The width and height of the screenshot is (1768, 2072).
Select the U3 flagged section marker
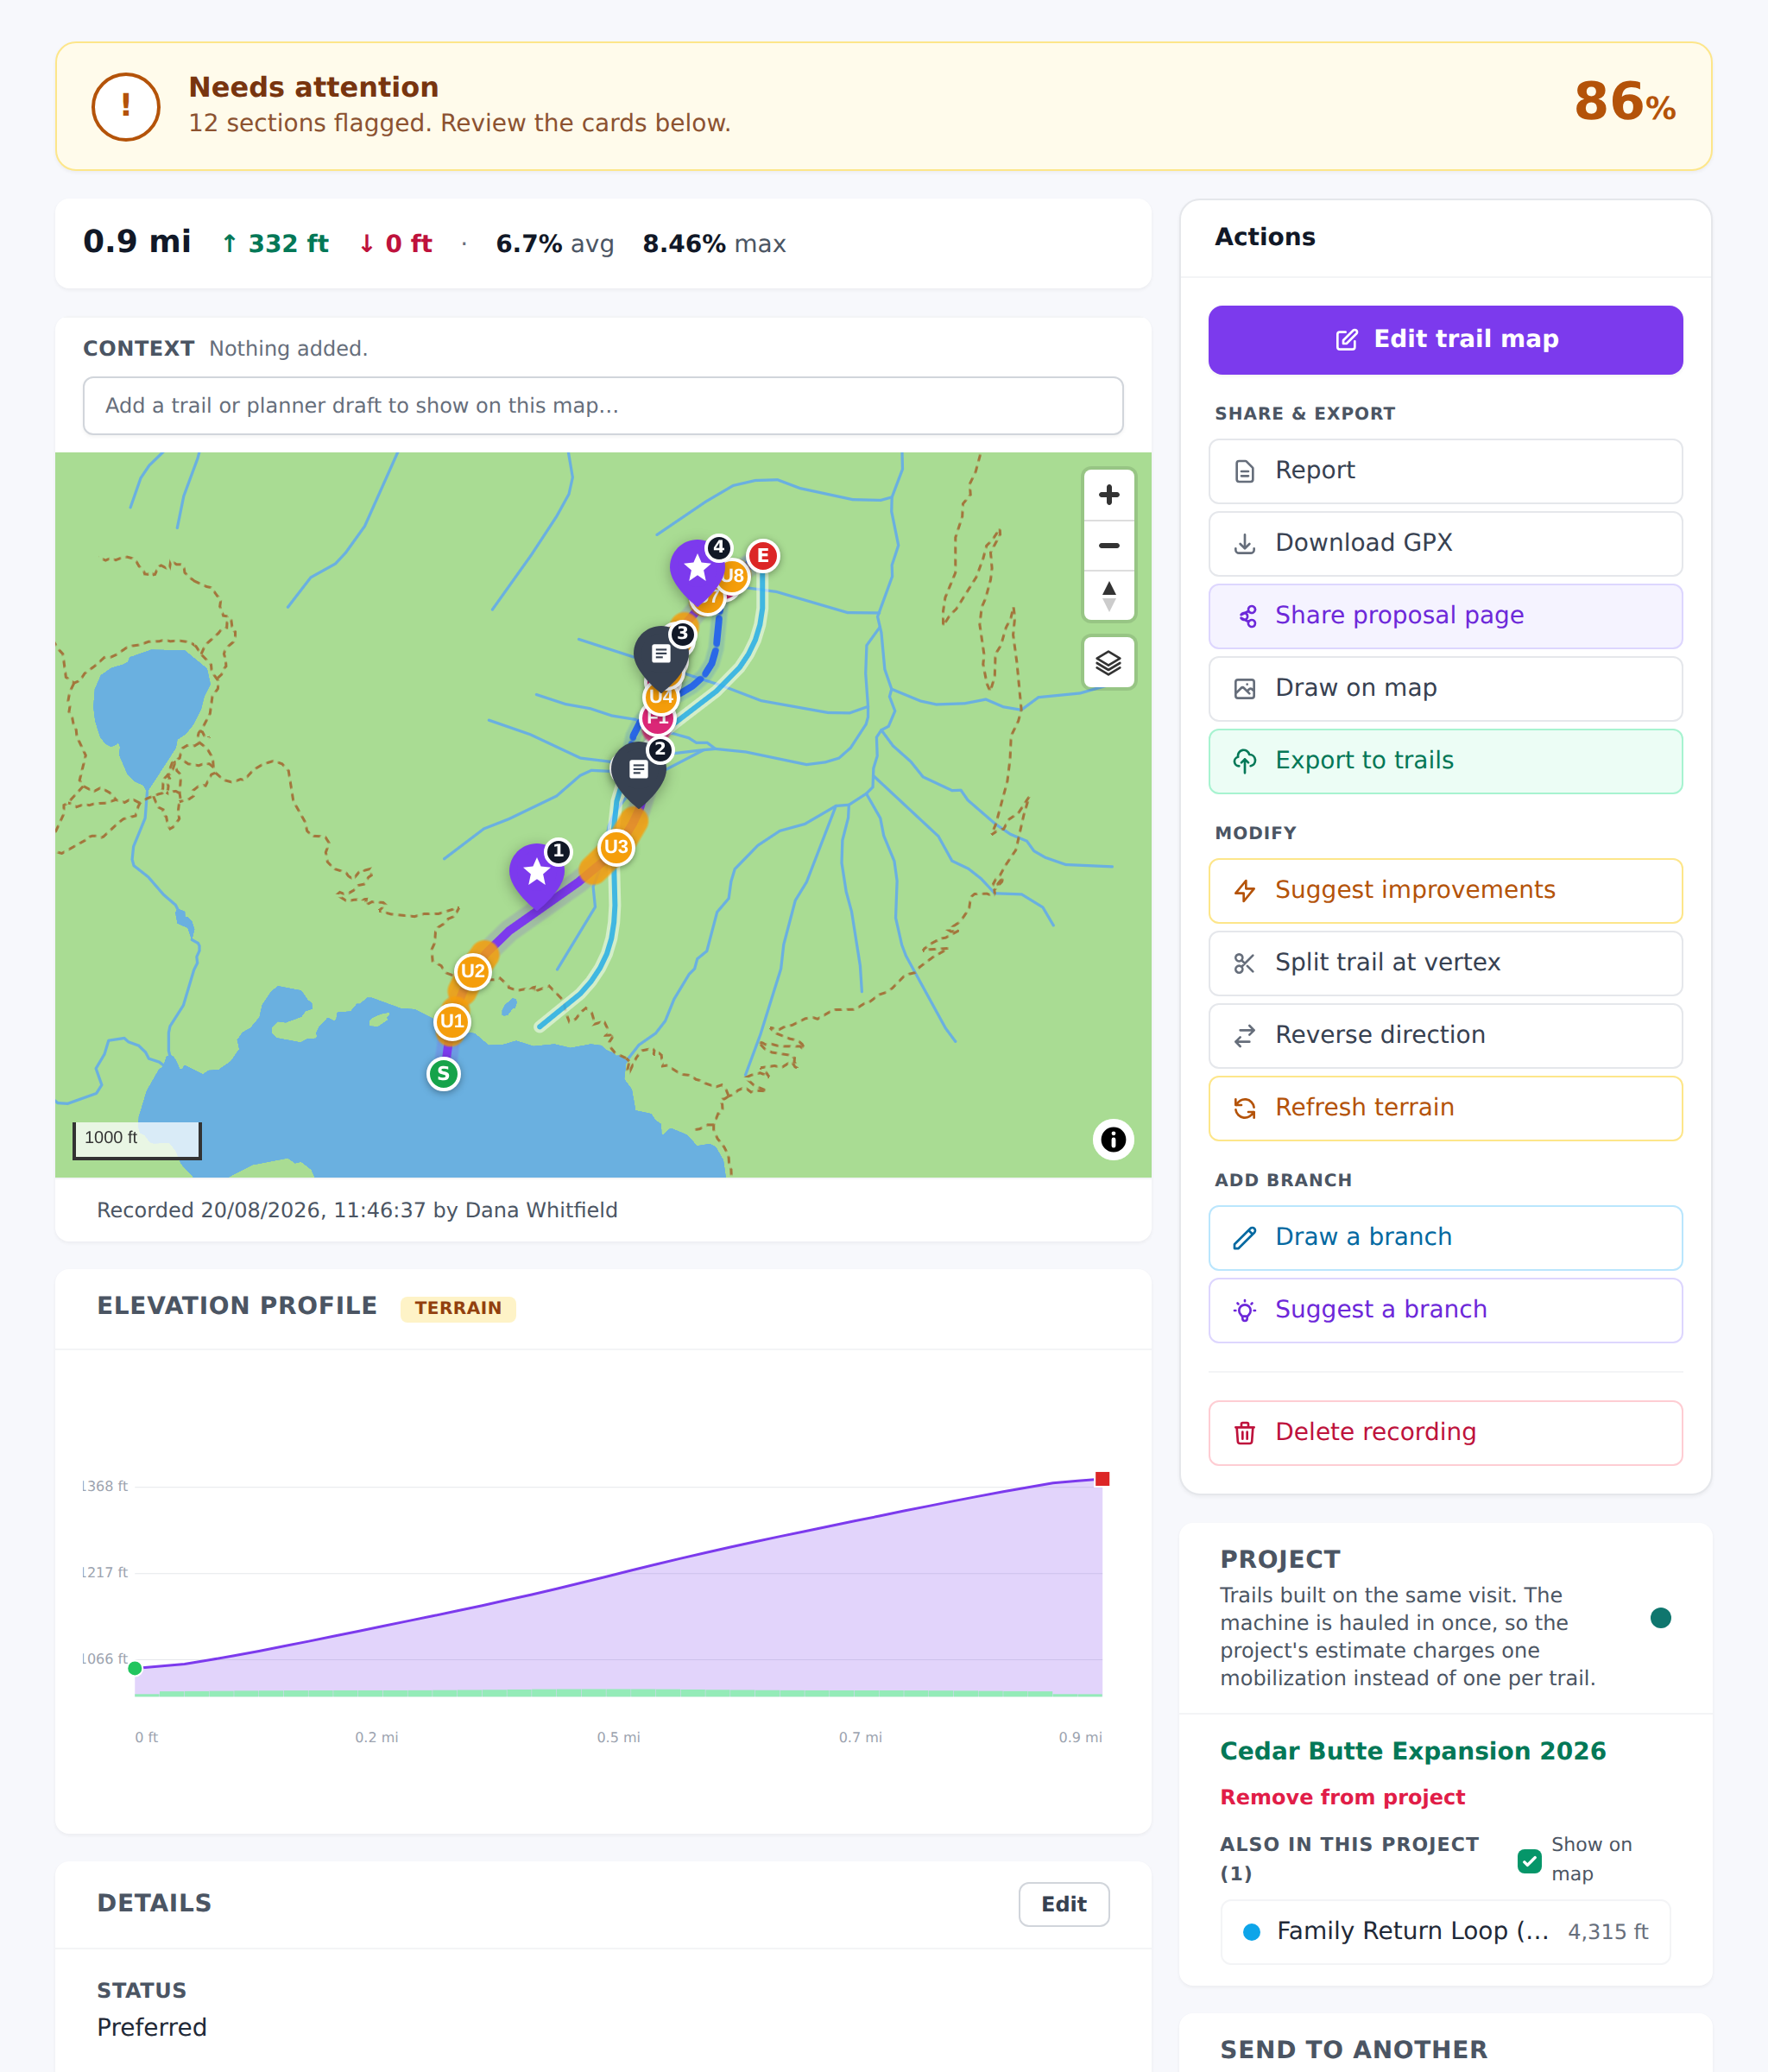tap(616, 847)
